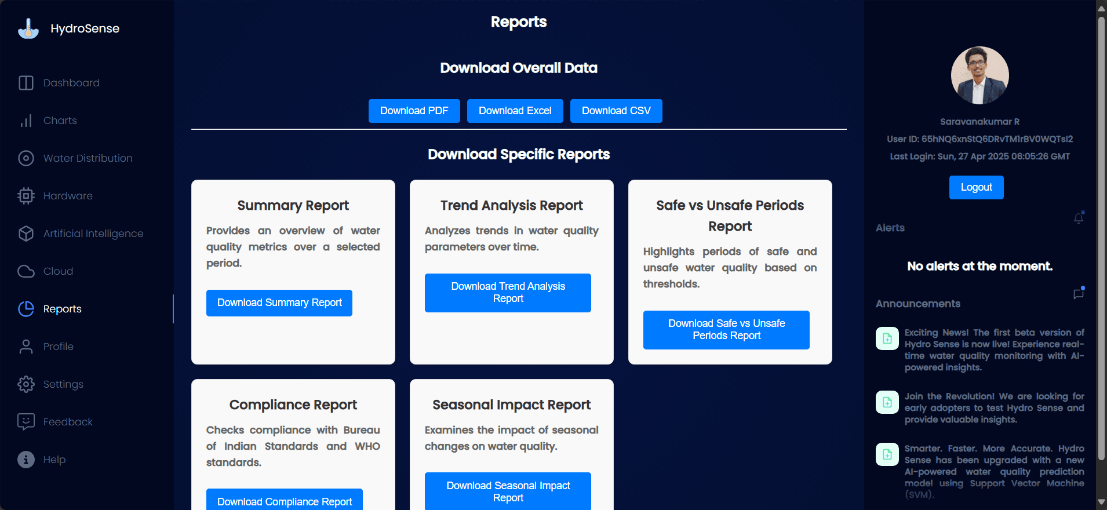Click the Hardware chip icon
This screenshot has width=1107, height=510.
point(26,196)
